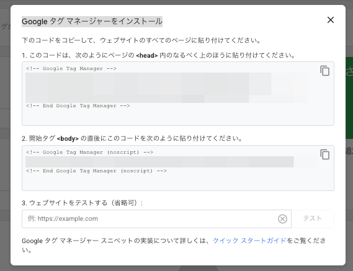The width and height of the screenshot is (353, 271).
Task: Close the Google Tag Manager install dialog
Action: point(330,20)
